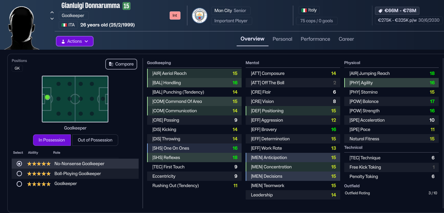This screenshot has height=213, width=444.
Task: Click the green goalkeeper position dot on pitch
Action: coord(47,97)
